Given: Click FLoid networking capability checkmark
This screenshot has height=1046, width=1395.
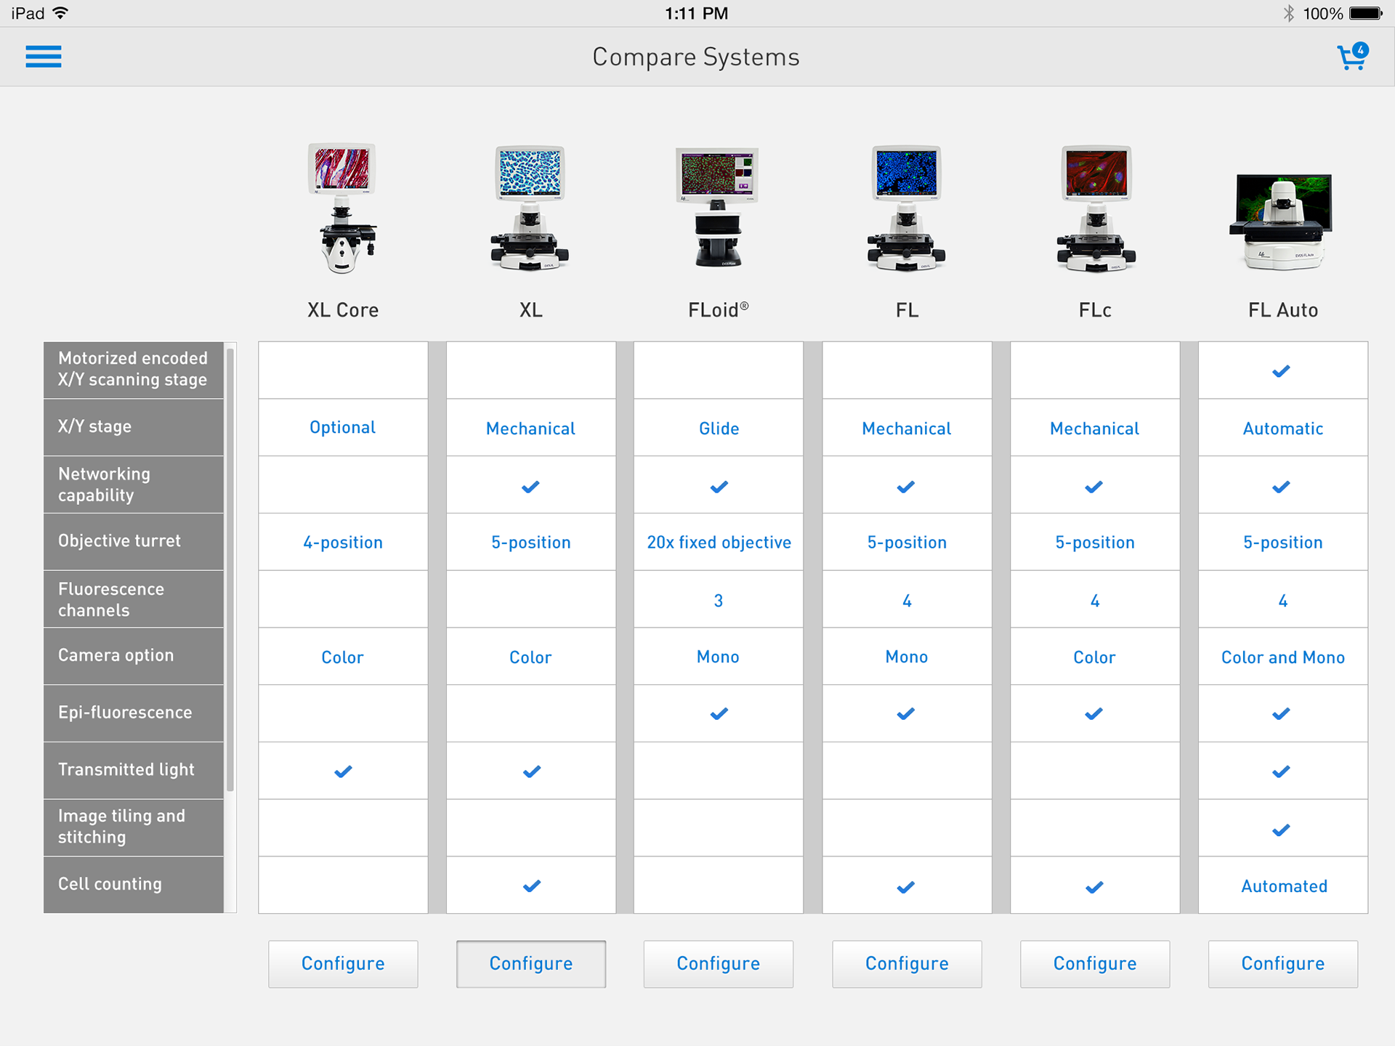Looking at the screenshot, I should pos(719,487).
